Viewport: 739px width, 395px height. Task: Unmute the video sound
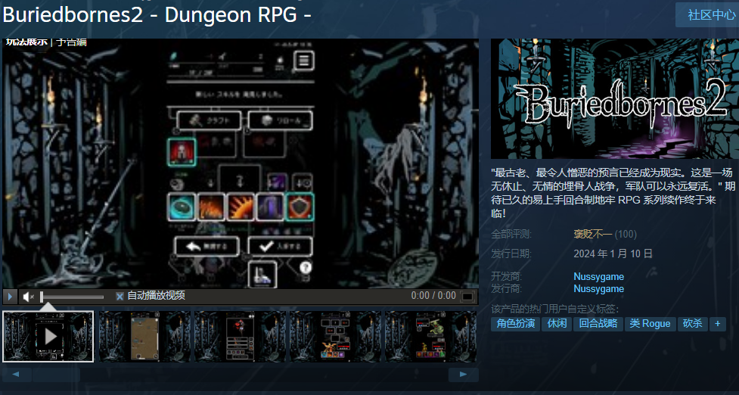(x=28, y=297)
